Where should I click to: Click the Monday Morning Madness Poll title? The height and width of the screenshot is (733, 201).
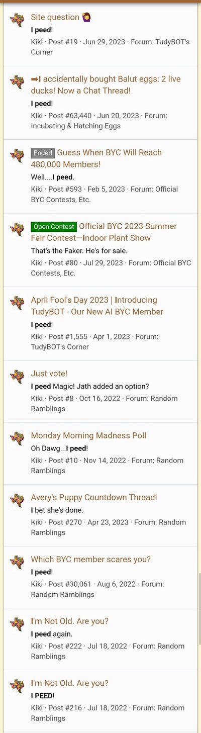coord(89,435)
